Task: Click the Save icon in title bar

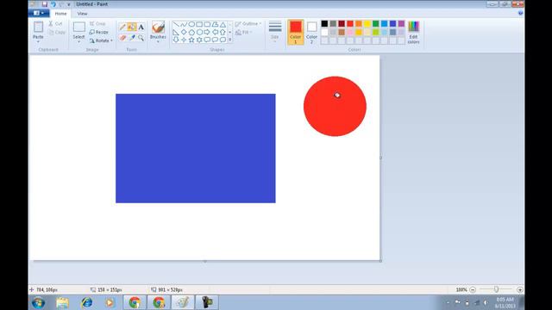Action: click(x=44, y=4)
